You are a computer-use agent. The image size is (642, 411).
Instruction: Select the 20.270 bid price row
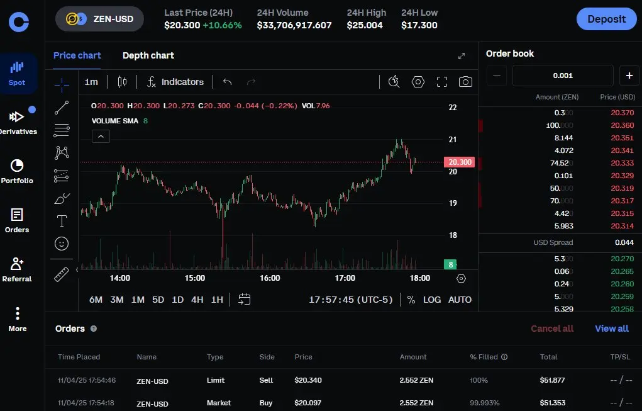tap(560, 259)
